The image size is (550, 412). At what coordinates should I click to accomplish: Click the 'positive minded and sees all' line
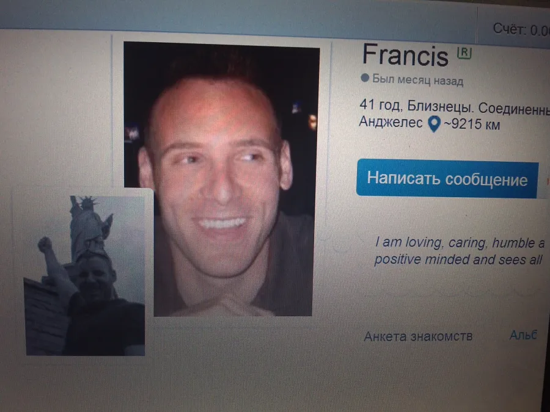(x=458, y=259)
